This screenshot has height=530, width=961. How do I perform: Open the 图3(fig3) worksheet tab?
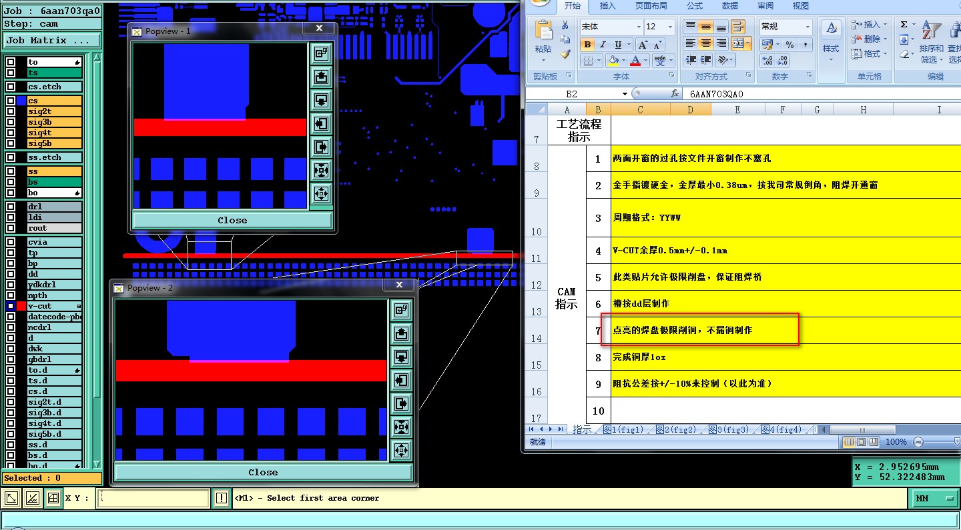[x=728, y=430]
